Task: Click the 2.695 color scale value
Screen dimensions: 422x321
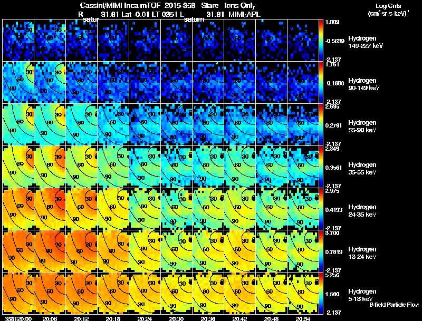Action: pyautogui.click(x=332, y=106)
